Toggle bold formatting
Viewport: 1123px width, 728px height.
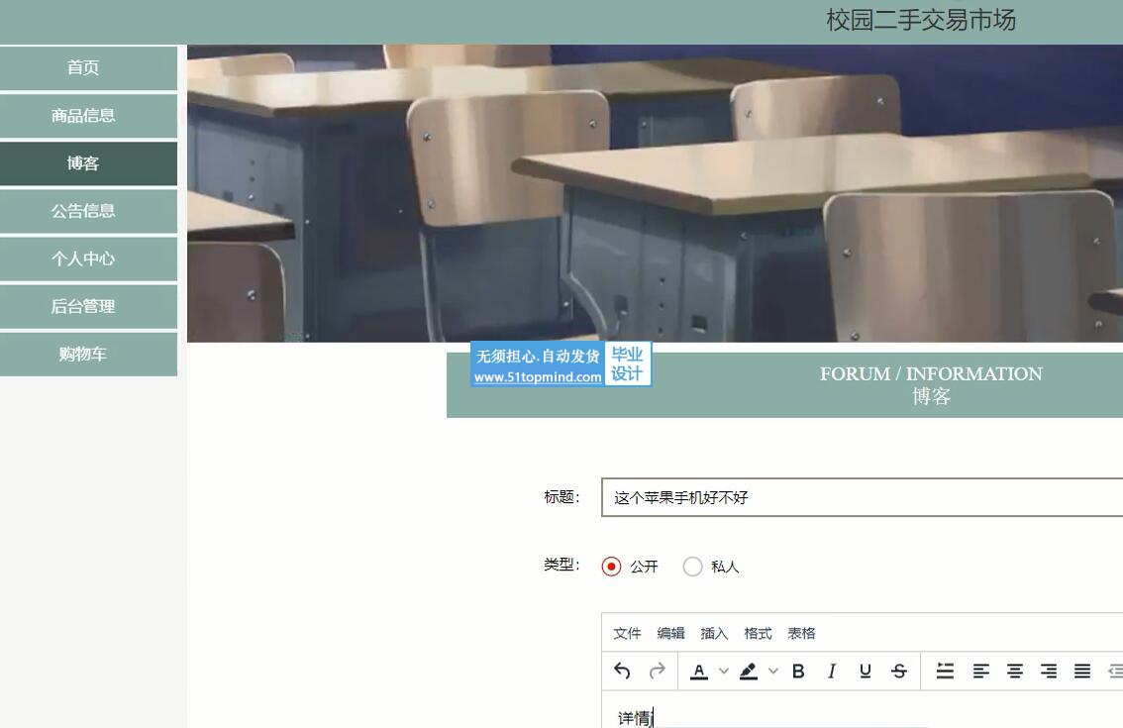pos(798,671)
